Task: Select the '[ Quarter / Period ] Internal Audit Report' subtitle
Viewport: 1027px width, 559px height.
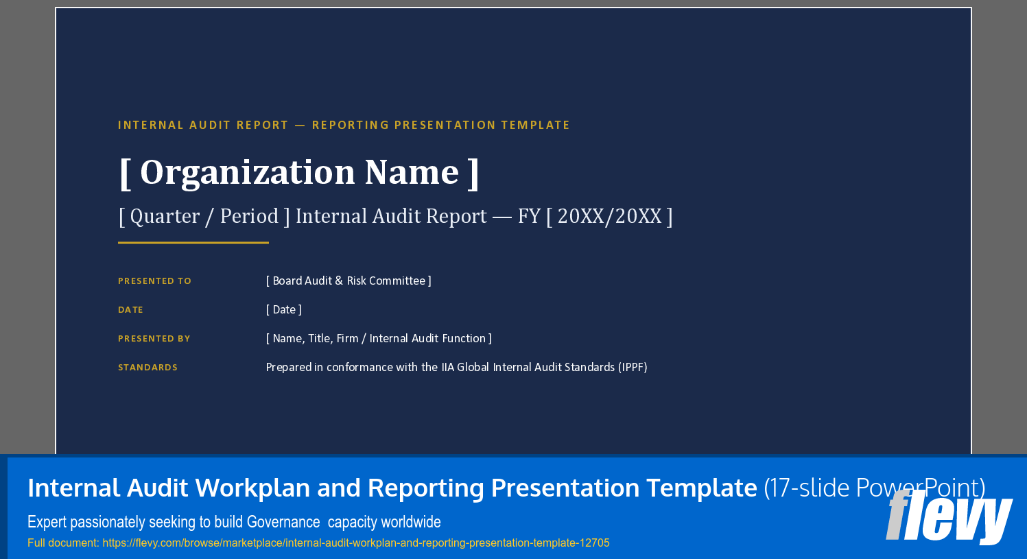Action: pos(395,216)
